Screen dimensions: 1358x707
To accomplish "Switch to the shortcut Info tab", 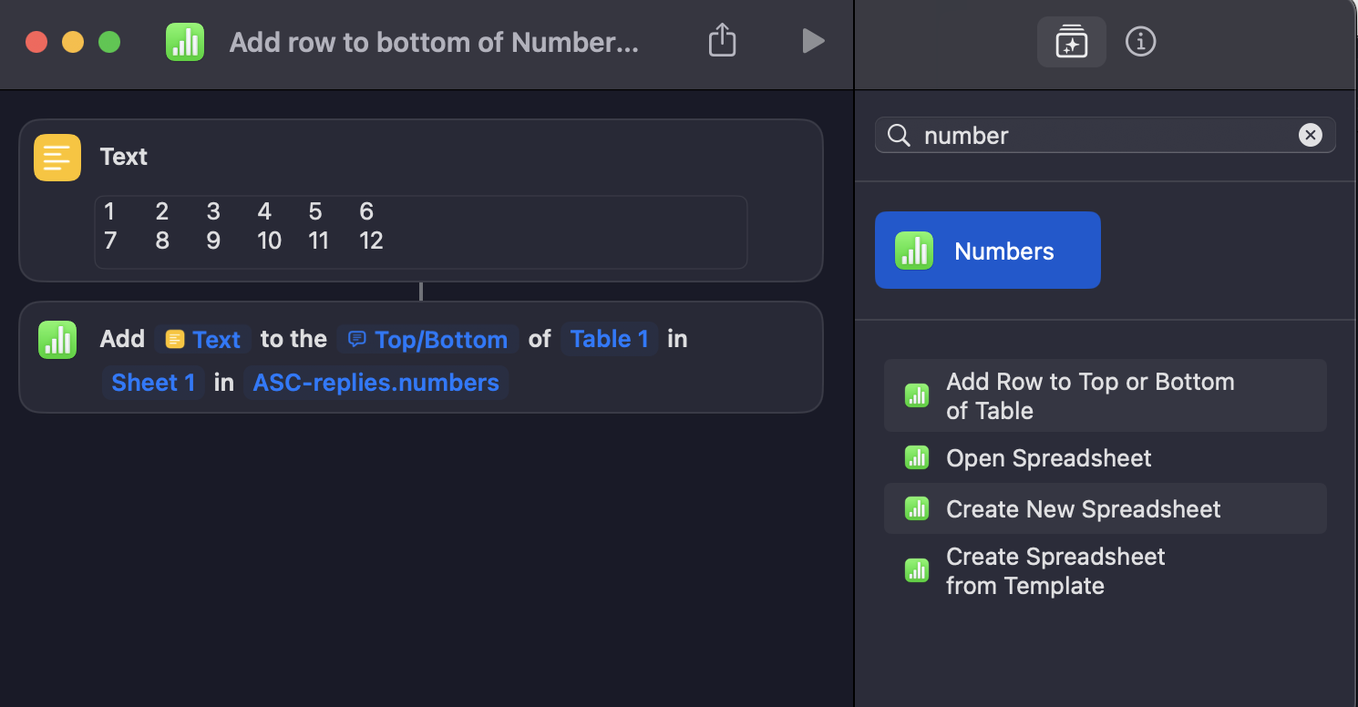I will pos(1140,41).
